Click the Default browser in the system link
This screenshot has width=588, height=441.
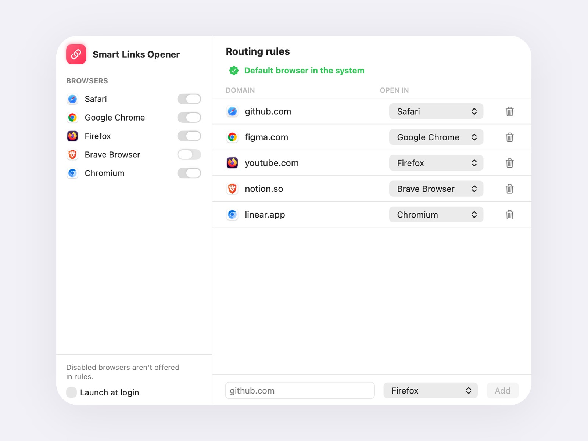click(x=304, y=71)
